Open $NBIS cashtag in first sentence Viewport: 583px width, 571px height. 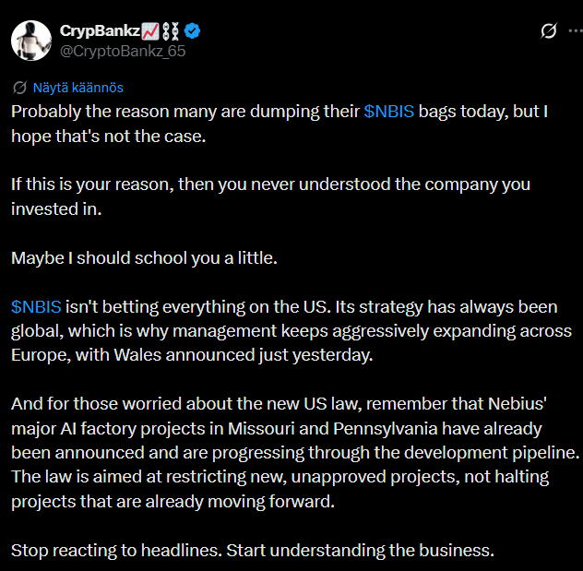tap(389, 112)
